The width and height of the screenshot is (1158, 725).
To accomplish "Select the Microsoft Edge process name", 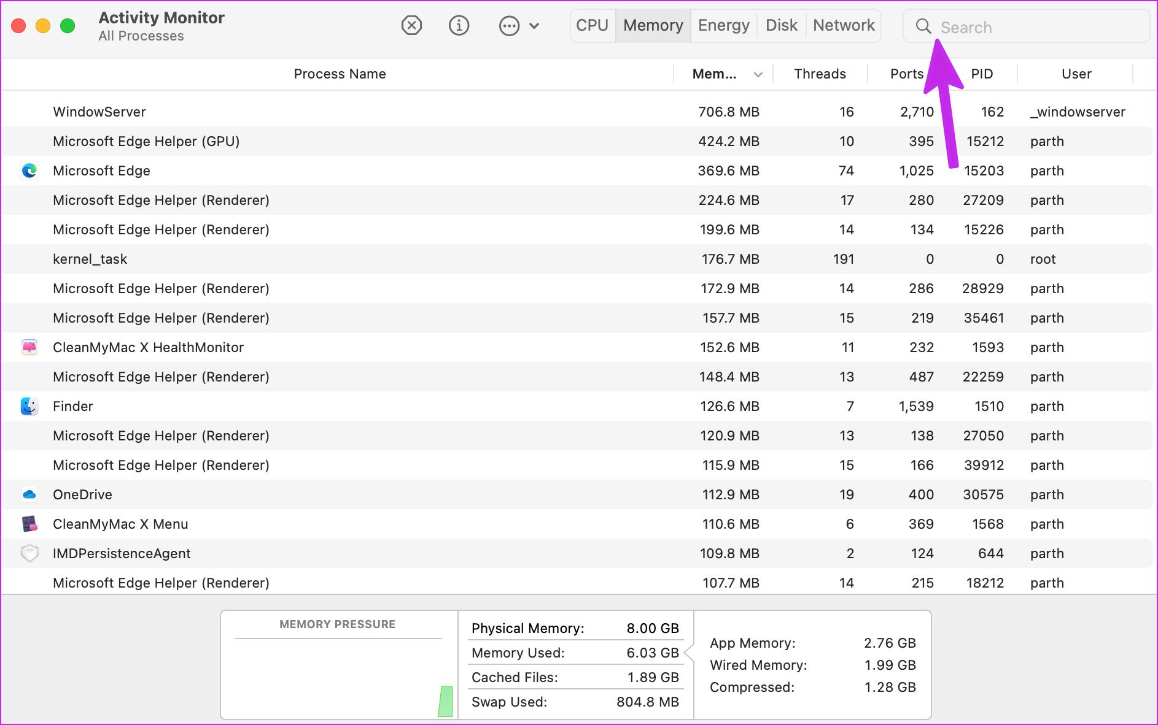I will [x=101, y=171].
